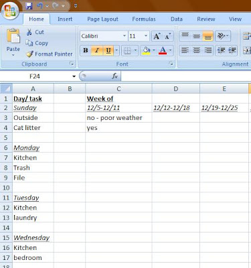The image size is (251, 268).
Task: Increase font size with Grow Font
Action: pos(157,36)
